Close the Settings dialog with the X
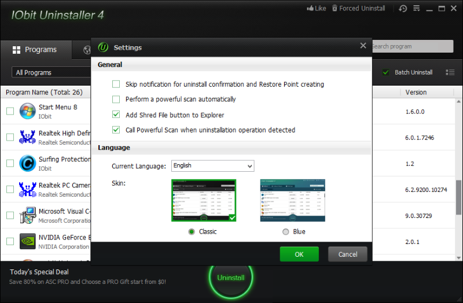The image size is (463, 303). tap(363, 46)
